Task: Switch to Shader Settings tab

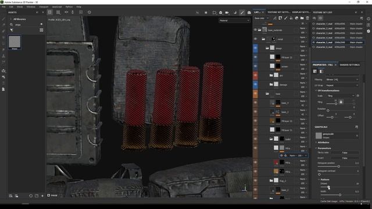Action: click(x=349, y=64)
